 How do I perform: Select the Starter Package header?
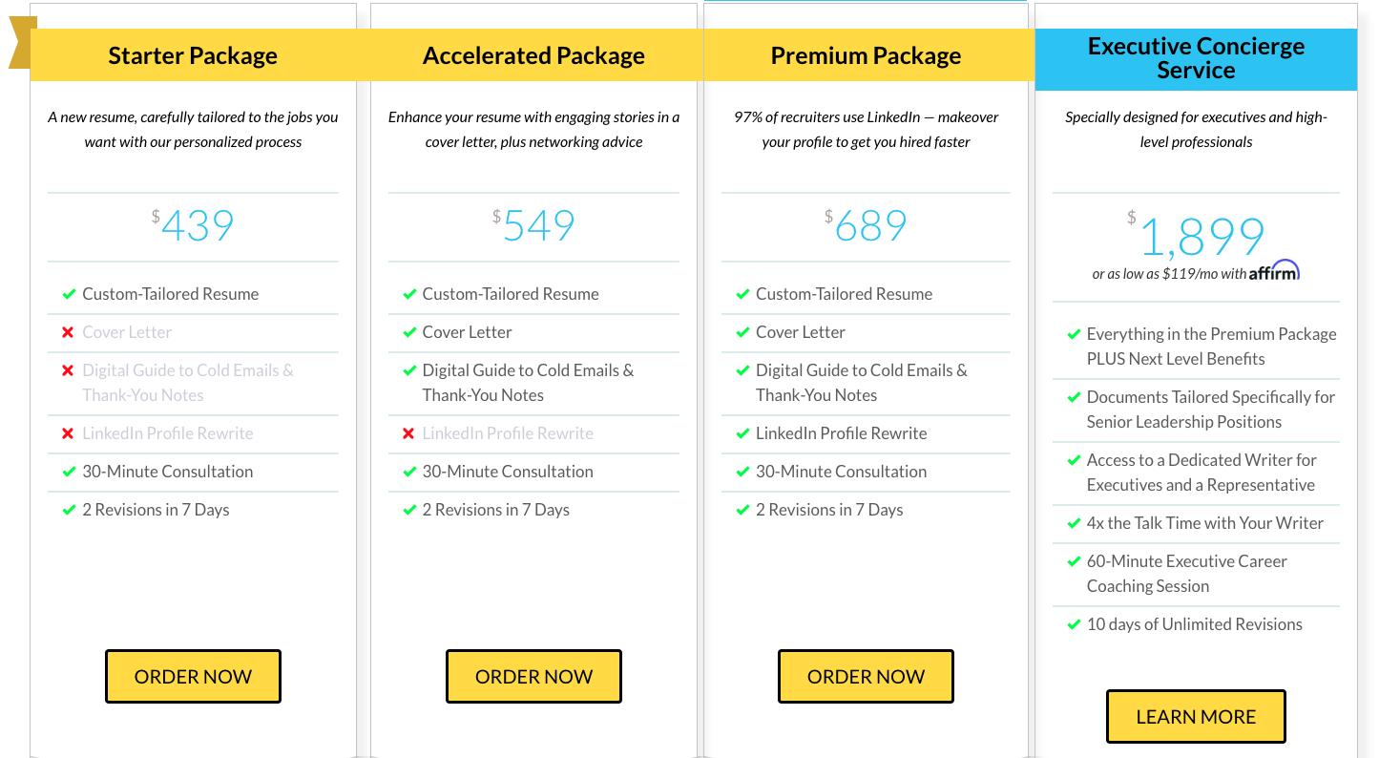coord(193,55)
